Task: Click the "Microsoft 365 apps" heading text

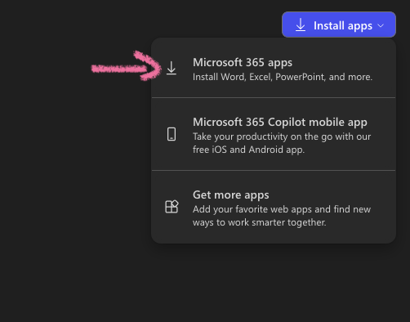Action: pos(243,63)
